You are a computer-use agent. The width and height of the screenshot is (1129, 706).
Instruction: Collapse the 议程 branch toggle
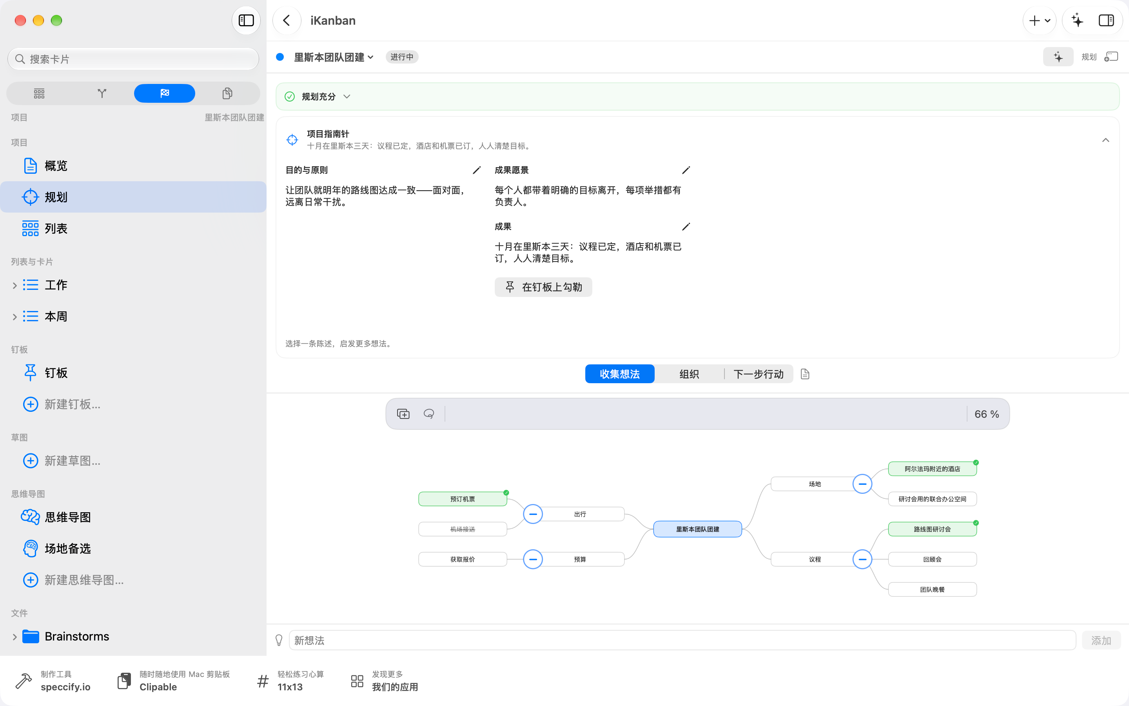[862, 559]
